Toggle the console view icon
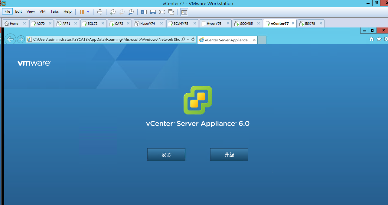 (x=184, y=12)
